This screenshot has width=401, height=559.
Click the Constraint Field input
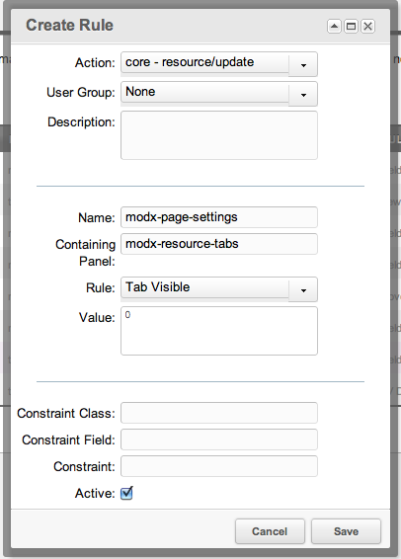pos(219,439)
